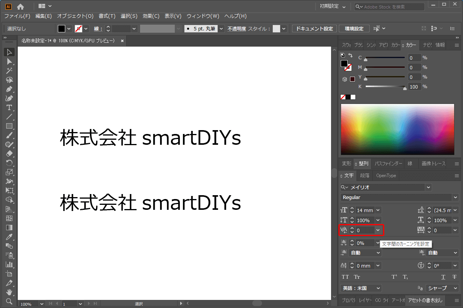Viewport: 463px width, 308px height.
Task: Select the Pen tool
Action: pyautogui.click(x=10, y=89)
